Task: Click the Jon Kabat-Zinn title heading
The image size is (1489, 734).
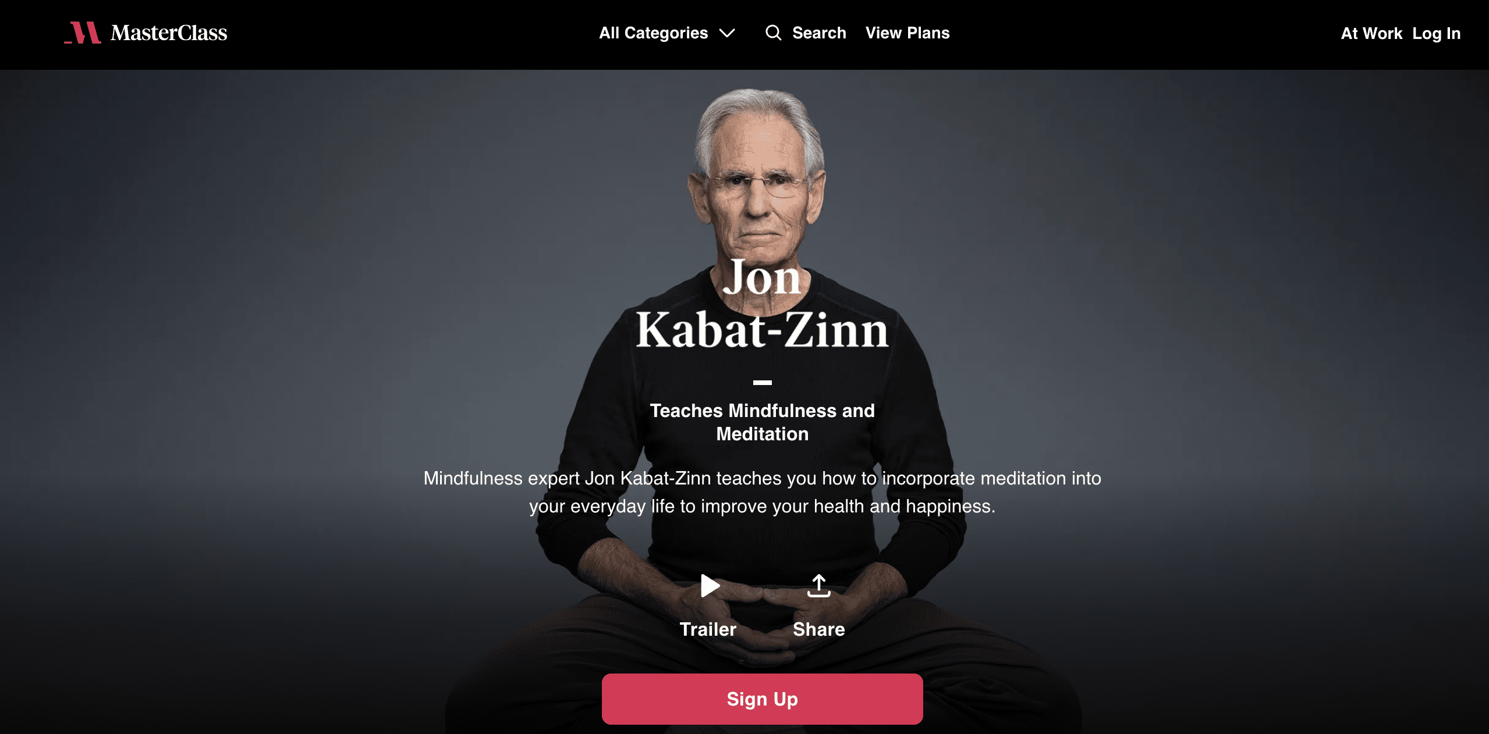Action: click(x=762, y=304)
